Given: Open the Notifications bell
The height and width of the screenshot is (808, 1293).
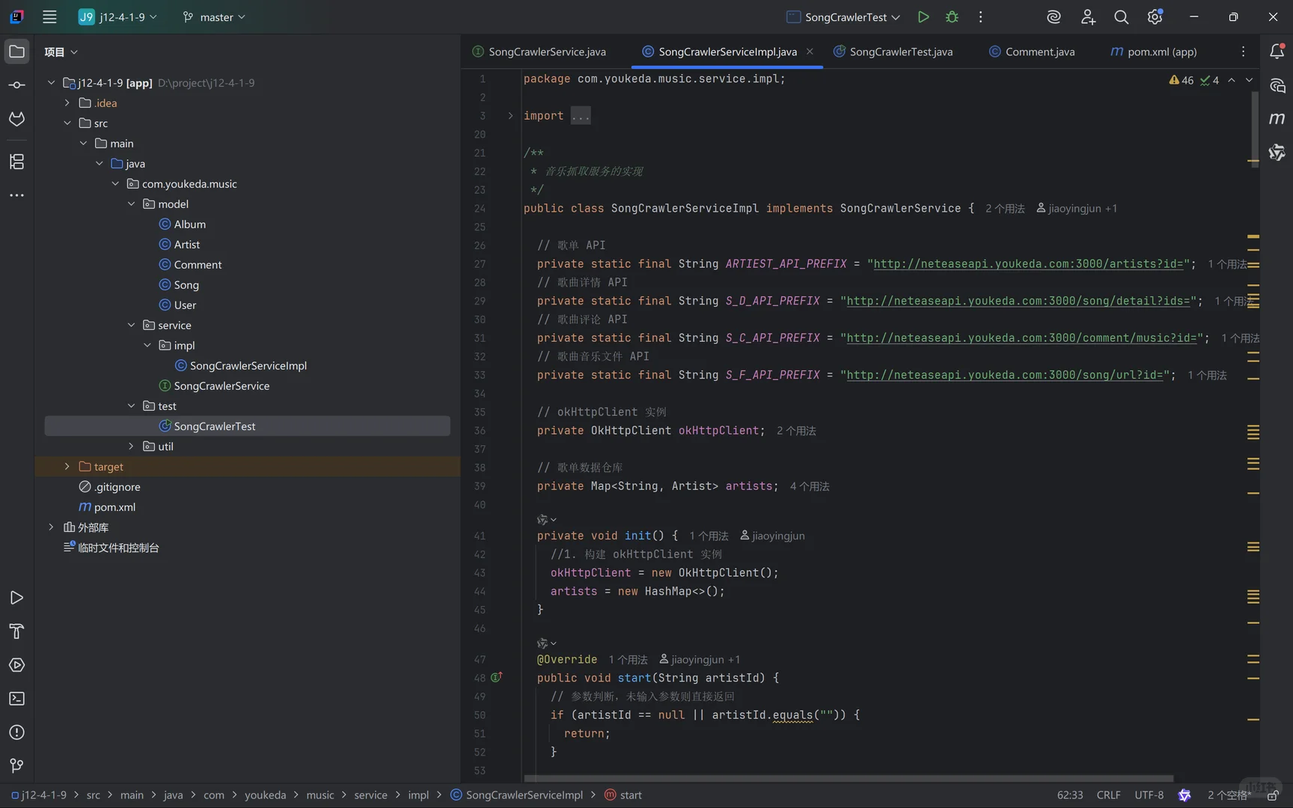Looking at the screenshot, I should (x=1277, y=51).
